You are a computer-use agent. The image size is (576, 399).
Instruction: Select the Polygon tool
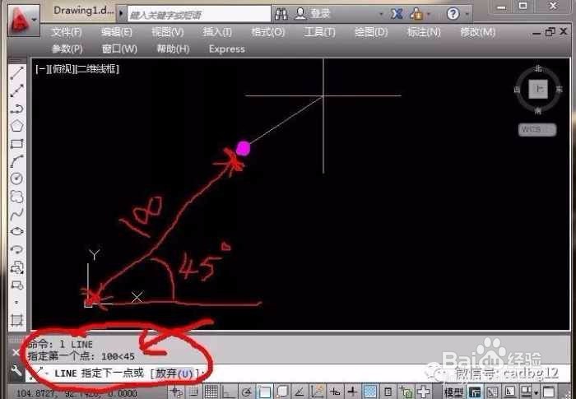click(x=17, y=126)
